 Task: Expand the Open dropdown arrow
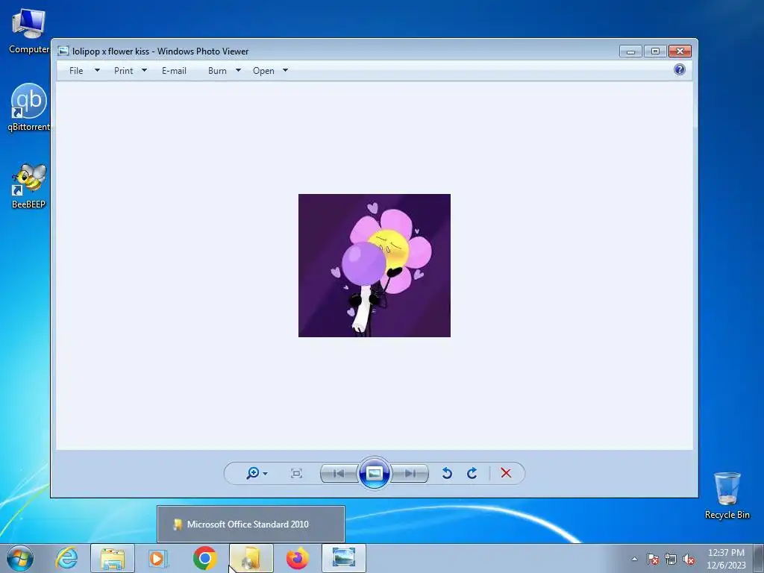point(286,71)
